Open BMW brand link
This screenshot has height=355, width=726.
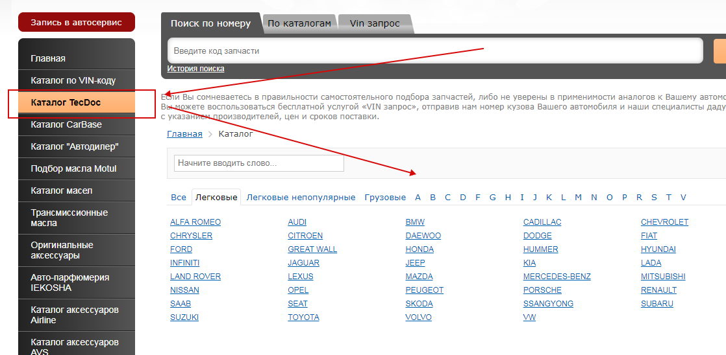point(415,222)
